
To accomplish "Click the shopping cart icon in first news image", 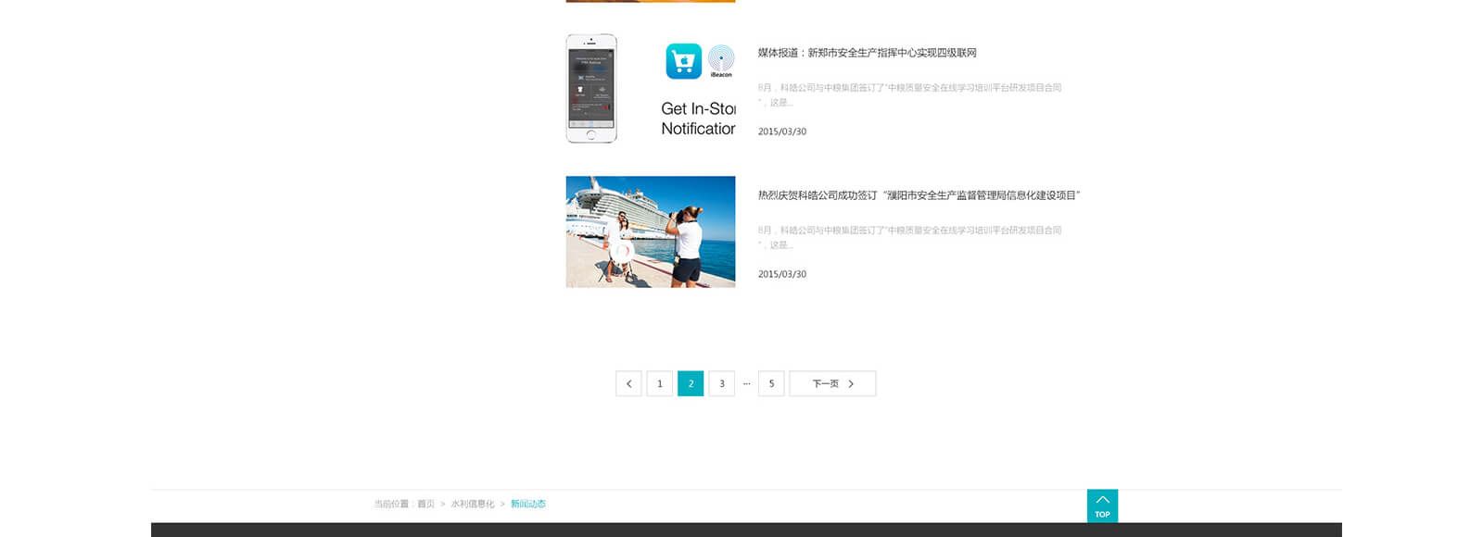I will point(683,61).
